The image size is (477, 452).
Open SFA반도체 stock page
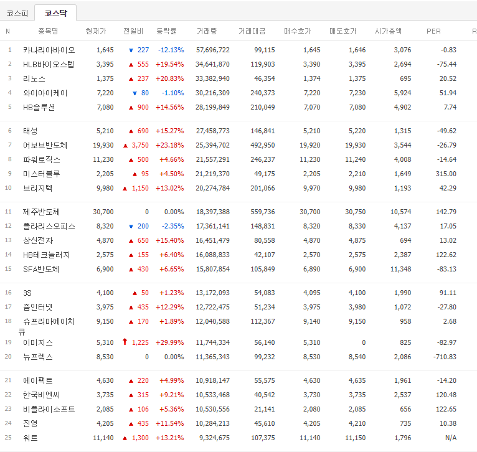41,269
